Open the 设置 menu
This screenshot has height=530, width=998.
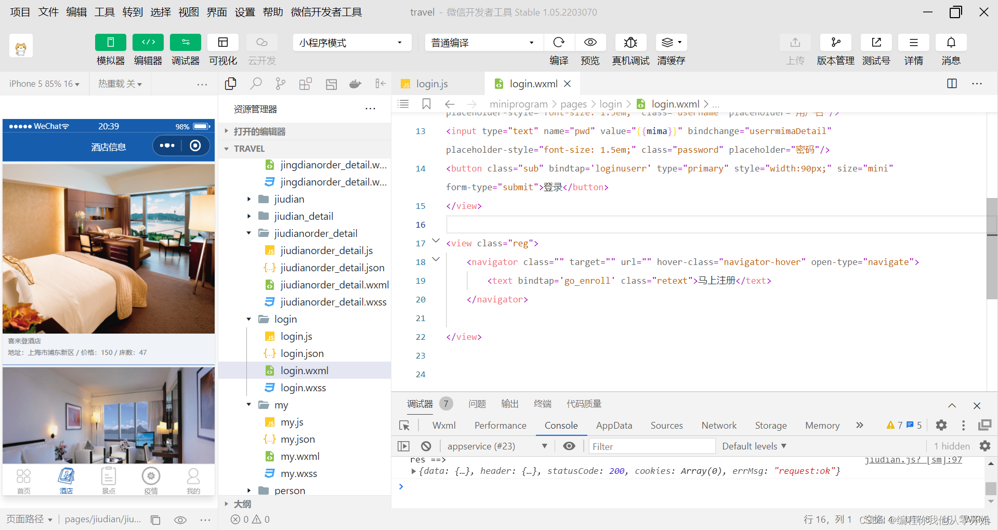[x=245, y=12]
